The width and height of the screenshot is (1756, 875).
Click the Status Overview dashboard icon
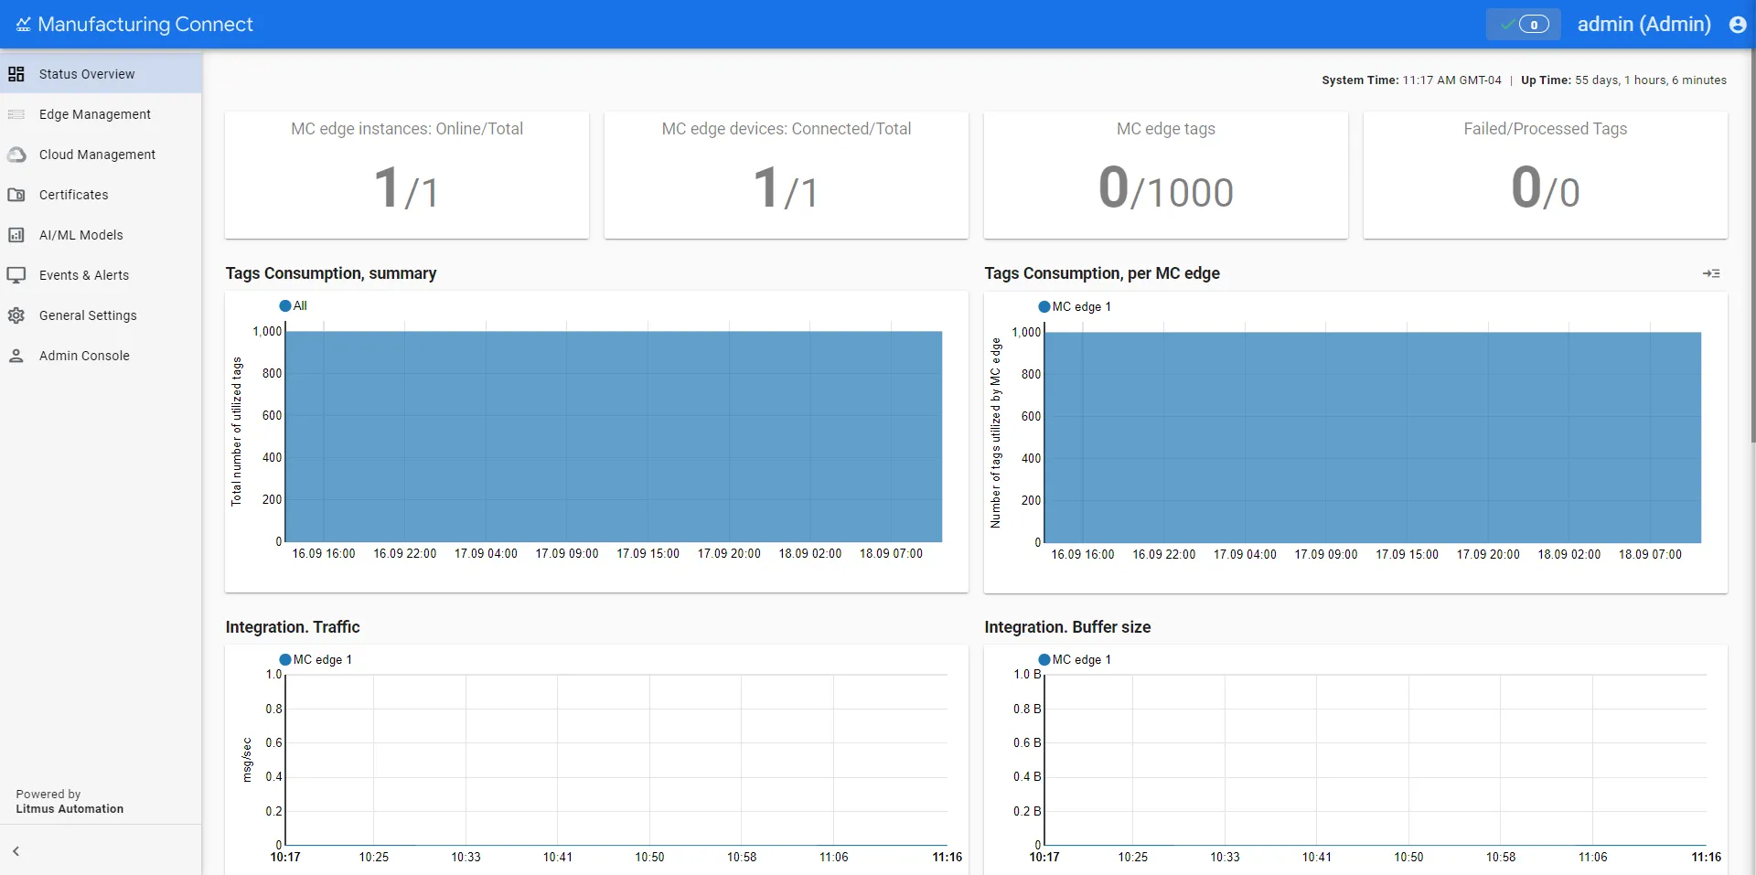16,74
